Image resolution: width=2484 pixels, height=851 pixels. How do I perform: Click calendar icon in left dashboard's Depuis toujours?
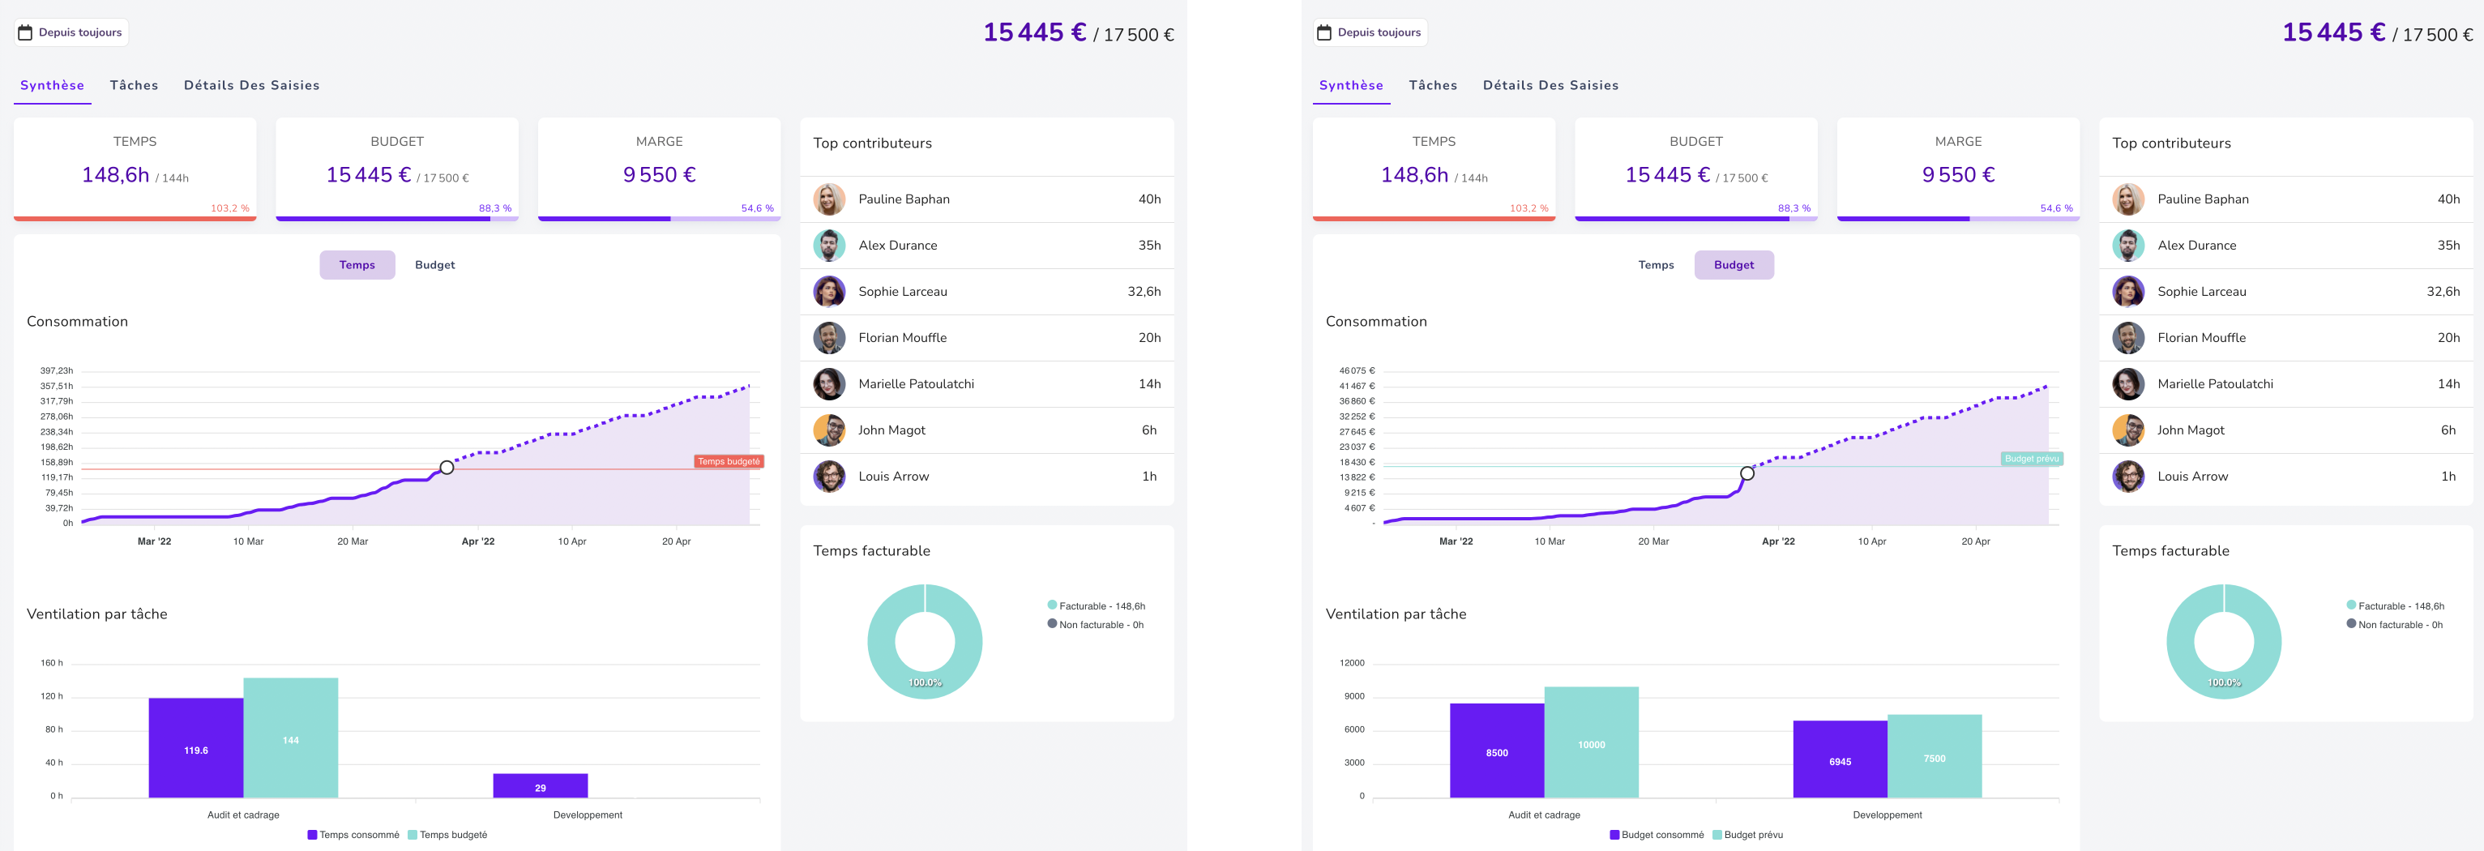(26, 32)
